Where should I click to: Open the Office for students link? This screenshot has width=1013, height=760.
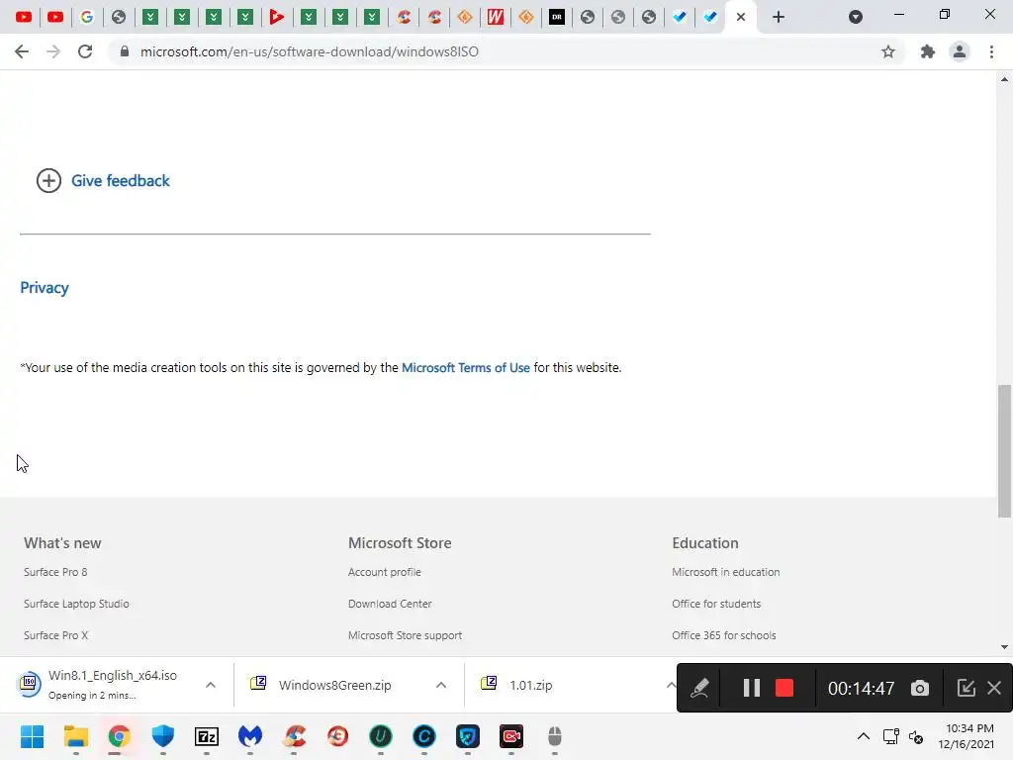(716, 604)
